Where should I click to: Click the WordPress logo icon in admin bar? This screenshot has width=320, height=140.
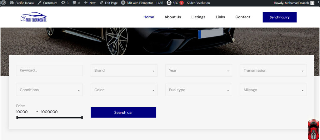(4, 3)
